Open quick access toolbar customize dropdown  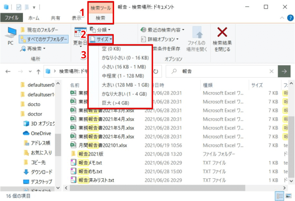click(34, 7)
